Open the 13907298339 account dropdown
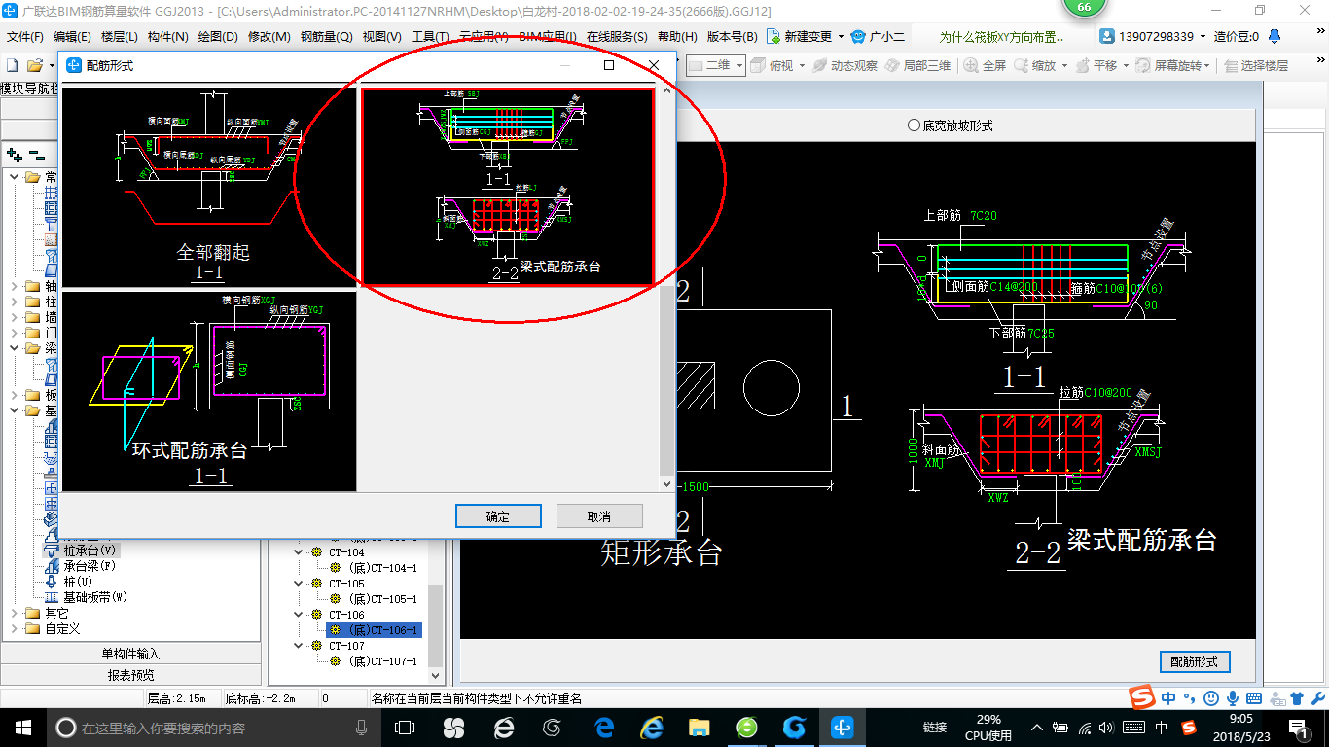 [1154, 37]
